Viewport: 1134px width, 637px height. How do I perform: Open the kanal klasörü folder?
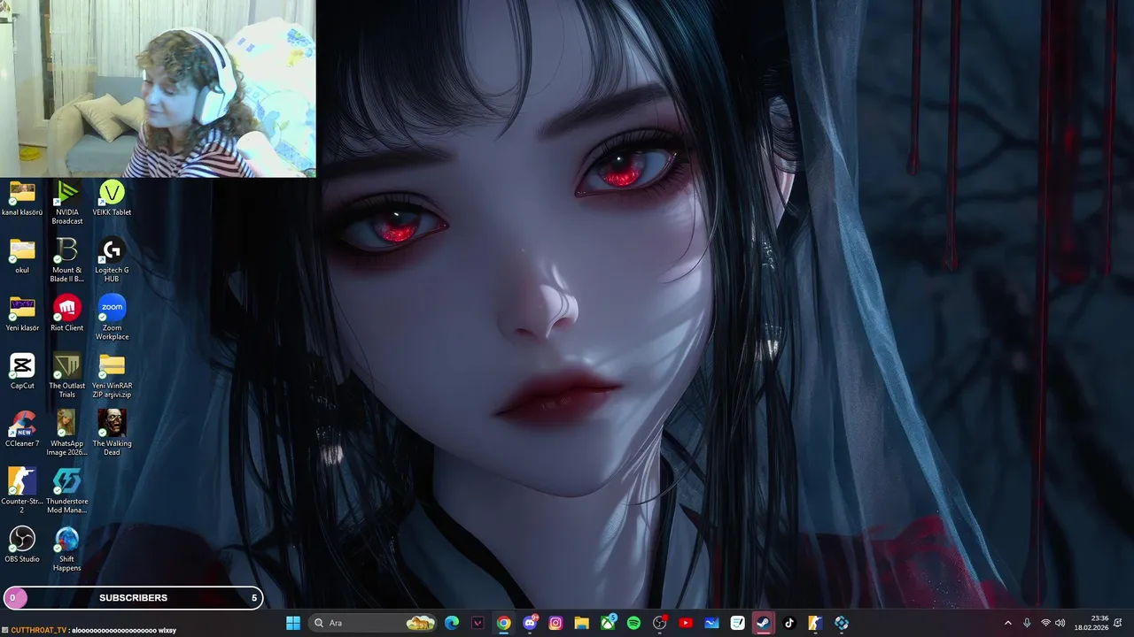22,198
